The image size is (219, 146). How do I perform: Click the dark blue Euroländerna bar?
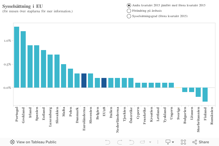tap(84, 80)
